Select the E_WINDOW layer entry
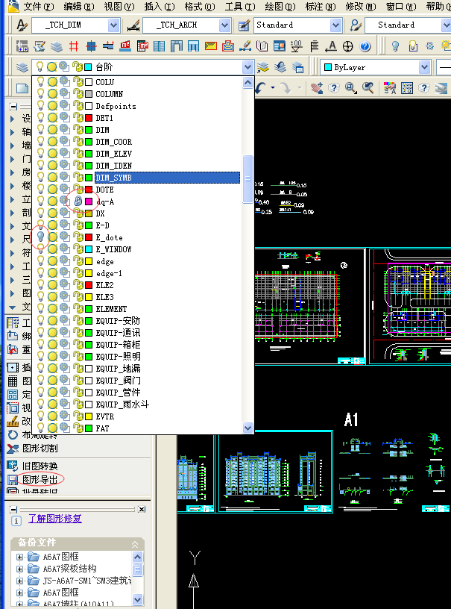The image size is (451, 609). [113, 249]
